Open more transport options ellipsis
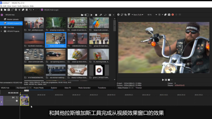The width and height of the screenshot is (212, 119). [172, 80]
